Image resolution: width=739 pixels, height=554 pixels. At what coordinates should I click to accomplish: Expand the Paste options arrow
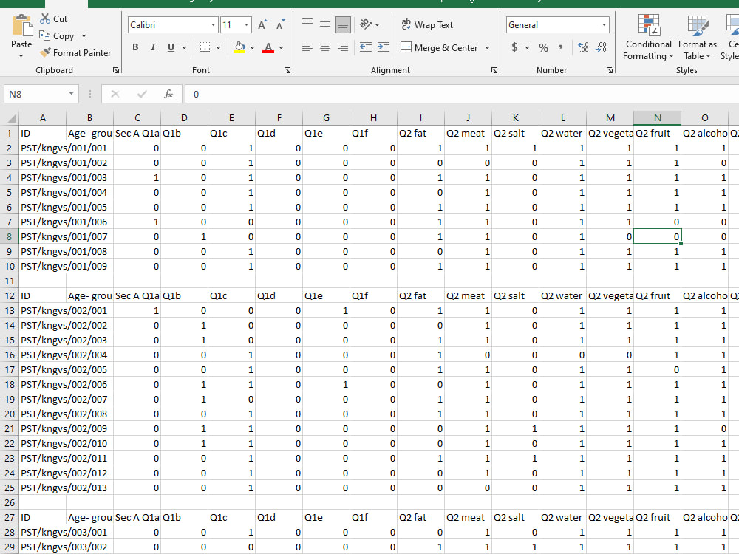coord(21,56)
